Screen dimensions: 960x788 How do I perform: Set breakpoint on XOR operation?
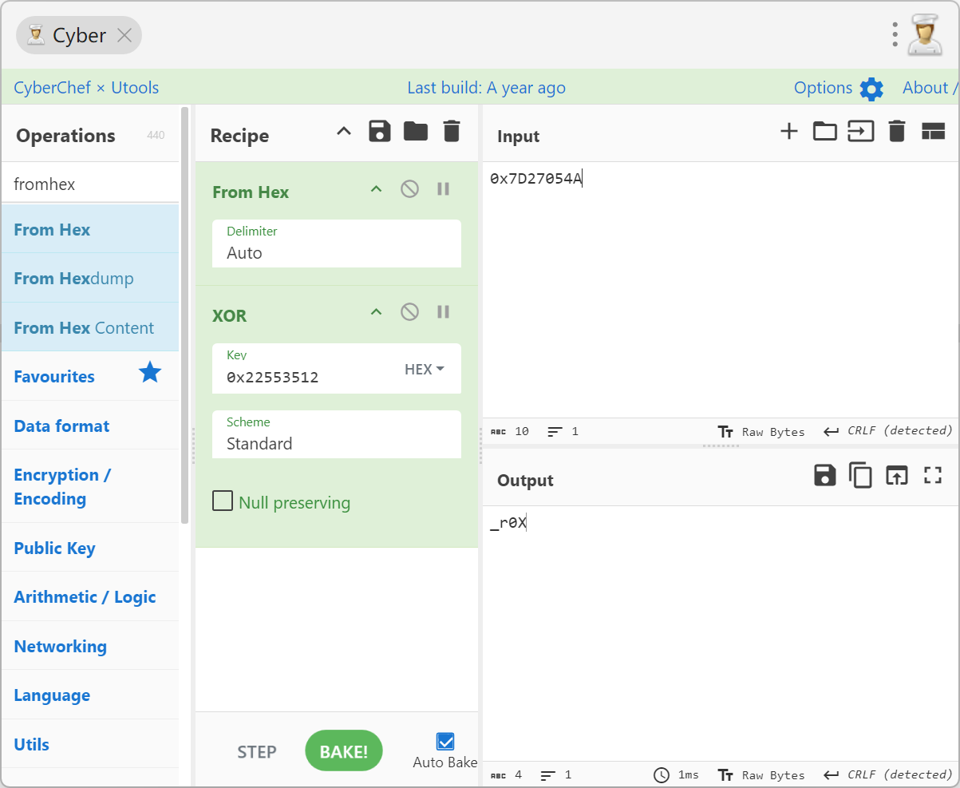444,311
